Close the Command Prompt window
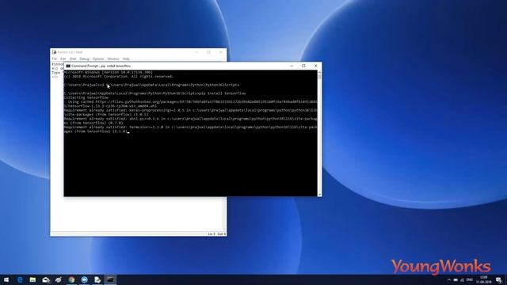507x285 pixels. point(316,66)
